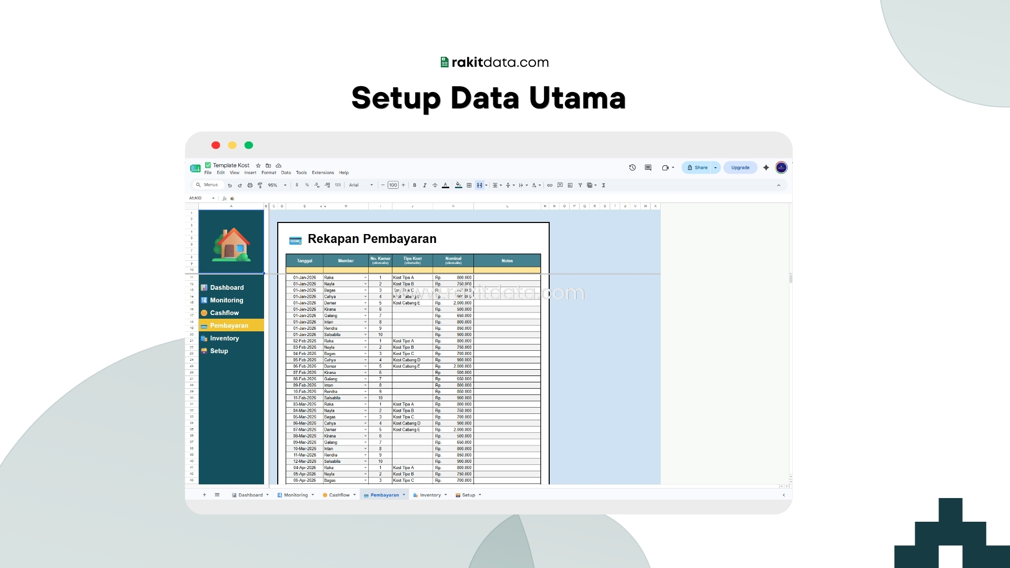The width and height of the screenshot is (1010, 568).
Task: Check the cloud save status icon
Action: tap(279, 166)
